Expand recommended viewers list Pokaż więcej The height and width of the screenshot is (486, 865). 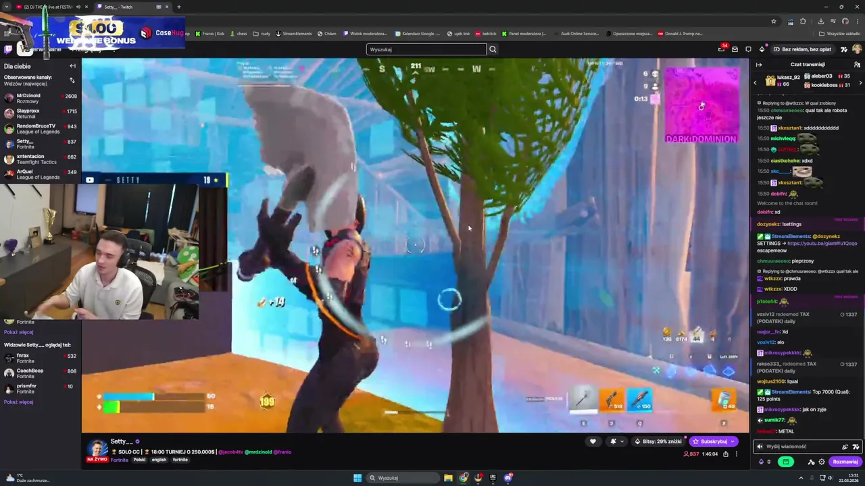(x=18, y=402)
